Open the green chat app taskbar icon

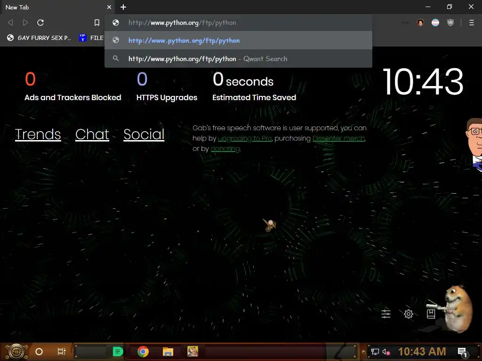point(118,352)
